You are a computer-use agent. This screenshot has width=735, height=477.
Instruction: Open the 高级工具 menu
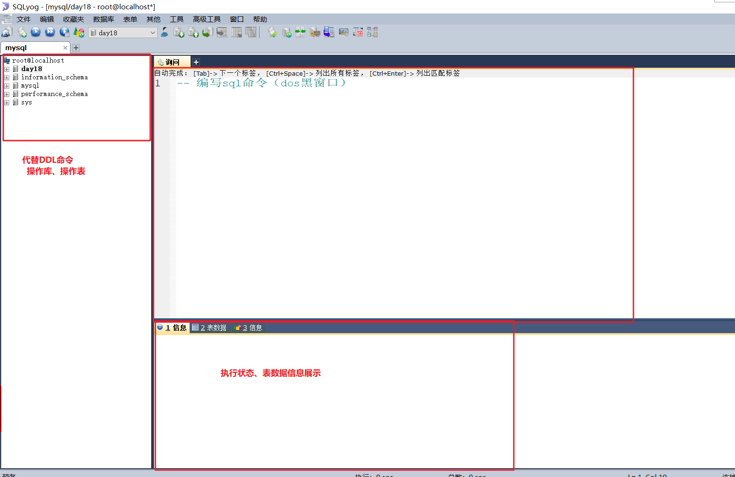coord(206,19)
